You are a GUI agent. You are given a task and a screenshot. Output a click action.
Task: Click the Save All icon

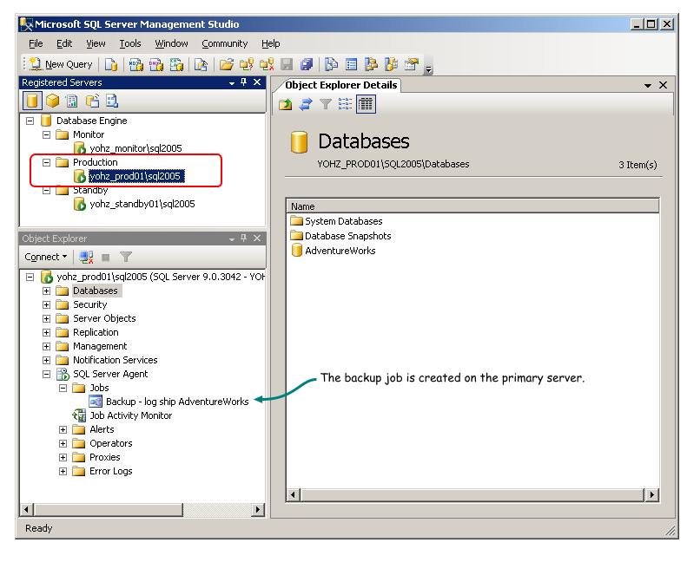pyautogui.click(x=307, y=65)
